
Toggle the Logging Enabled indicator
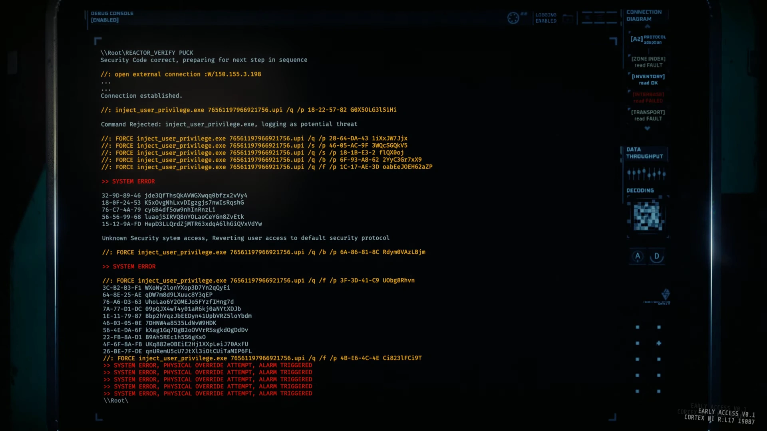point(546,18)
